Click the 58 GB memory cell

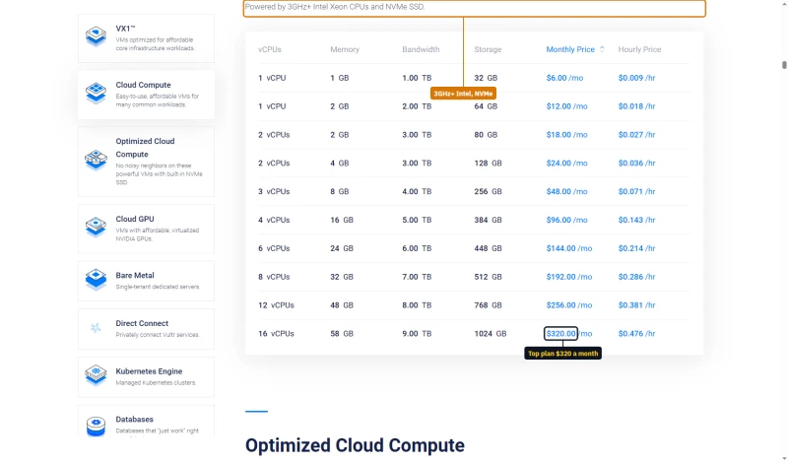coord(342,334)
